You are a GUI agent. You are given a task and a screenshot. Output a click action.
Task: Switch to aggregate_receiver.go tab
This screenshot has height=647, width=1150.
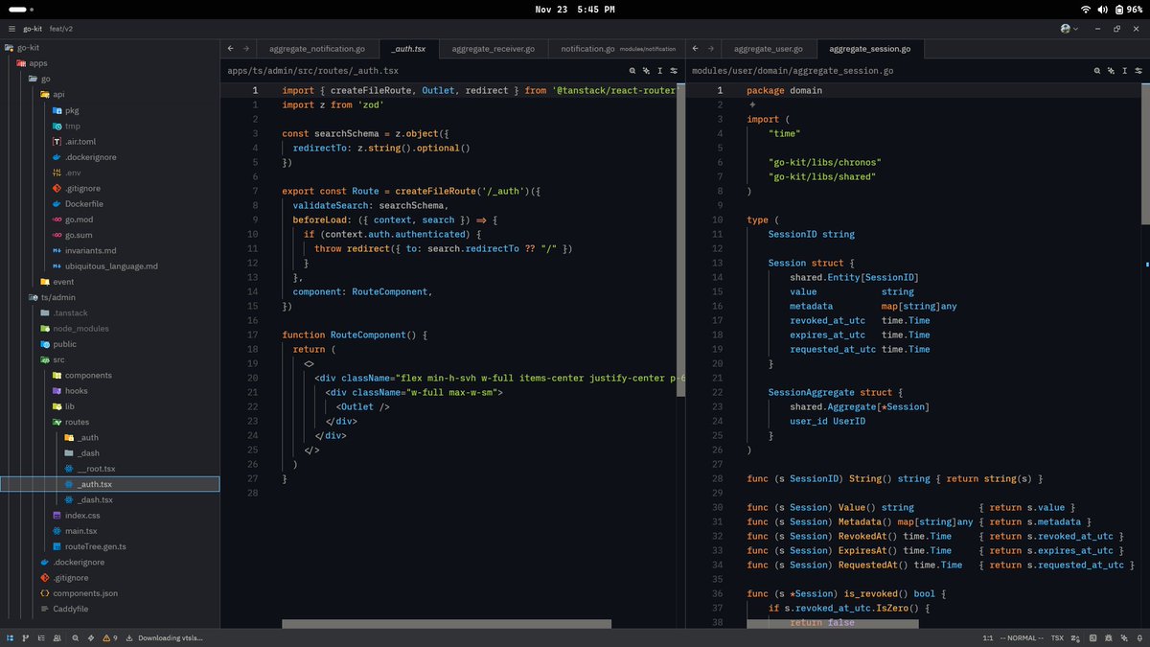pos(494,48)
